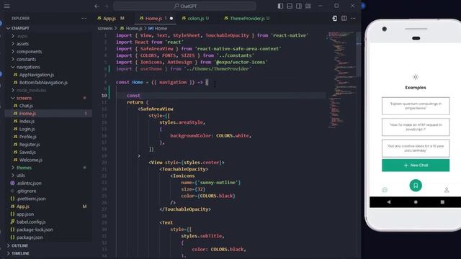This screenshot has width=461, height=259.
Task: Open Explorer more actions ellipsis
Action: pos(84,18)
